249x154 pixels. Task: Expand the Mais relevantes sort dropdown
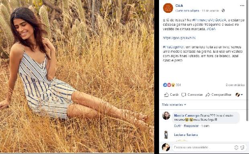(174, 105)
